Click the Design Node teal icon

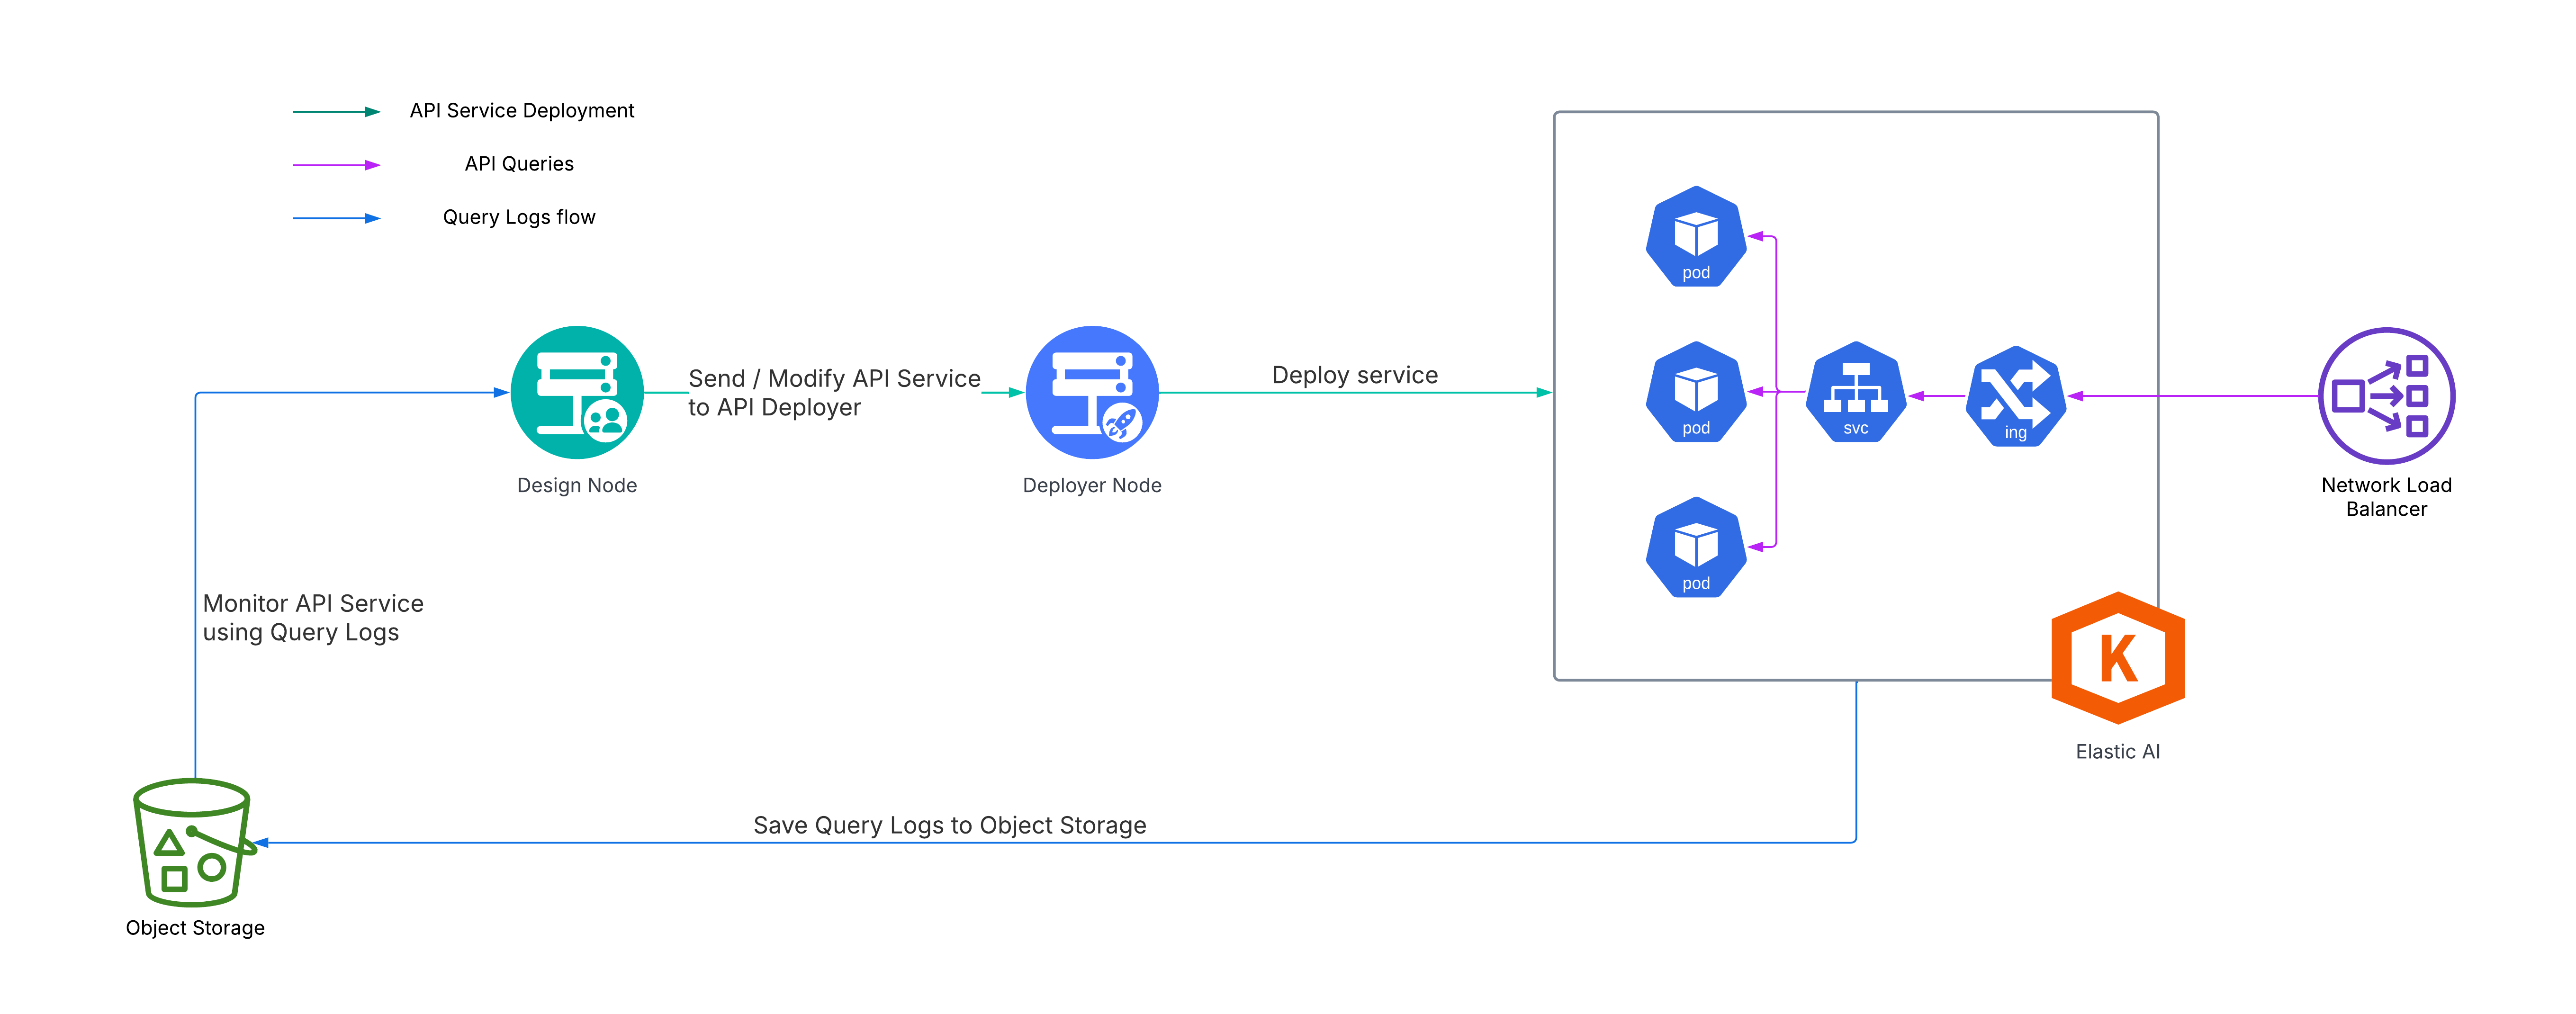point(577,392)
